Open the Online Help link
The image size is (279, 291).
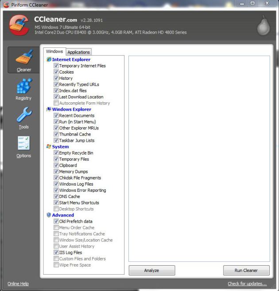click(18, 284)
